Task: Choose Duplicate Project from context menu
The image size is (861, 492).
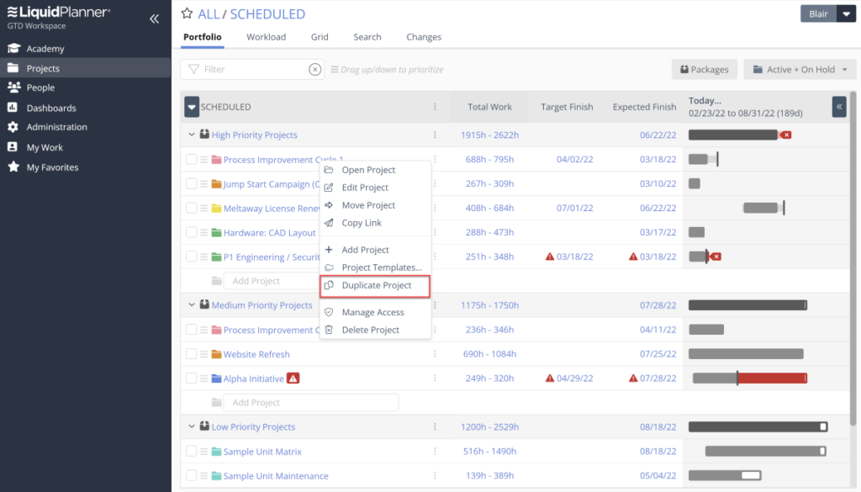Action: point(375,286)
